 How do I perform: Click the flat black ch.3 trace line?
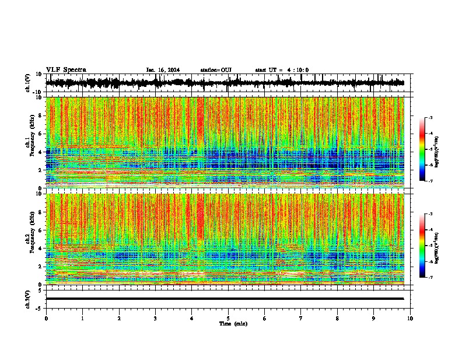click(x=225, y=299)
